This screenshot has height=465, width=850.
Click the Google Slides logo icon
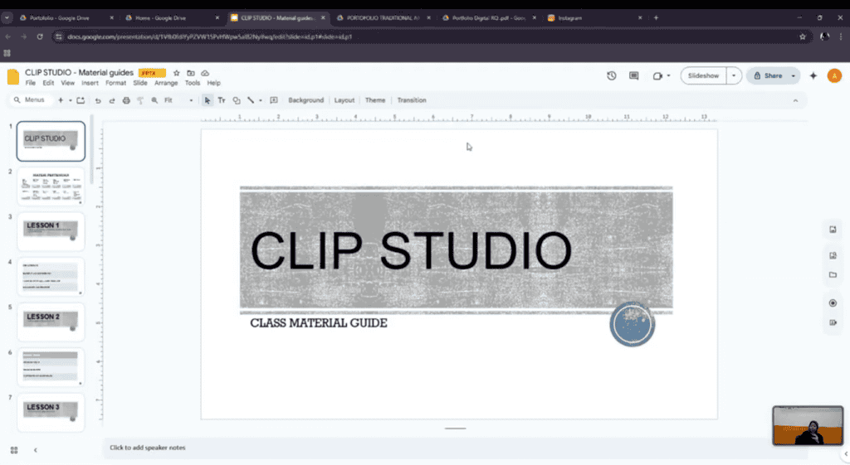(13, 77)
